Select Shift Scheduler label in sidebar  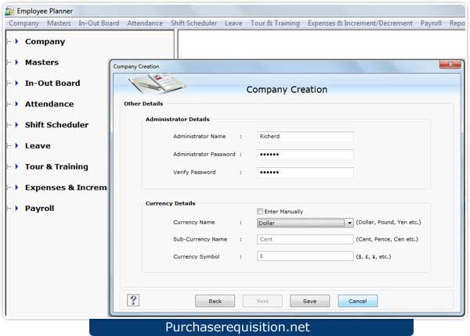pyautogui.click(x=56, y=125)
